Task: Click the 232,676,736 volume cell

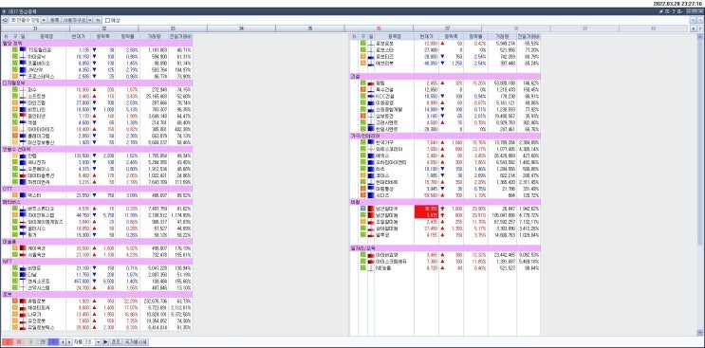Action: tap(155, 301)
